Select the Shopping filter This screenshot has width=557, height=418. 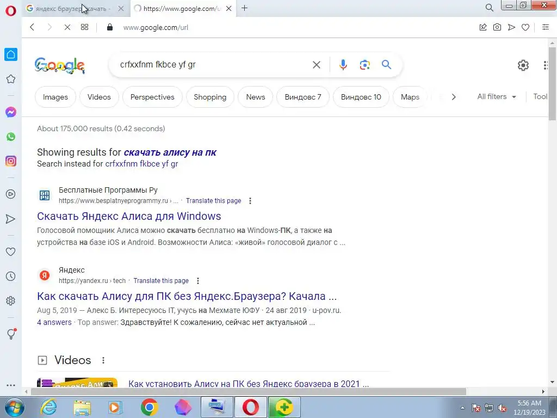210,97
